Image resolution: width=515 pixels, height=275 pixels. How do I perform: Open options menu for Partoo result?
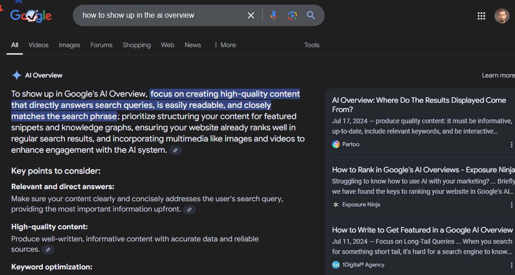tap(512, 145)
